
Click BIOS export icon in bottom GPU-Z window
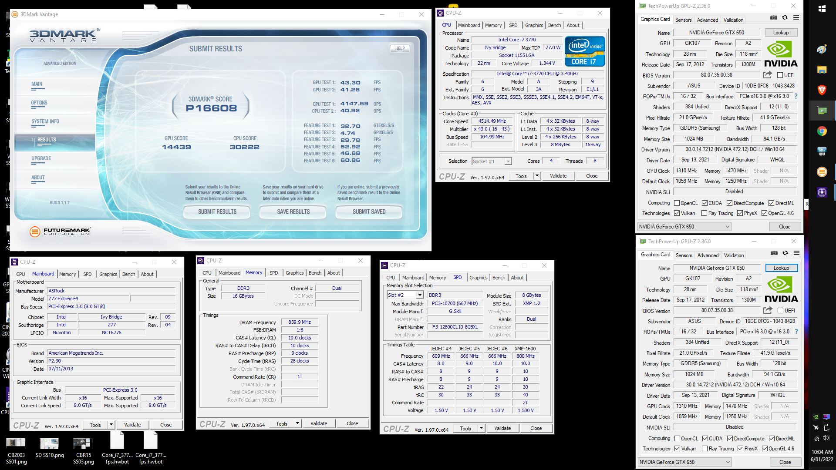[768, 310]
